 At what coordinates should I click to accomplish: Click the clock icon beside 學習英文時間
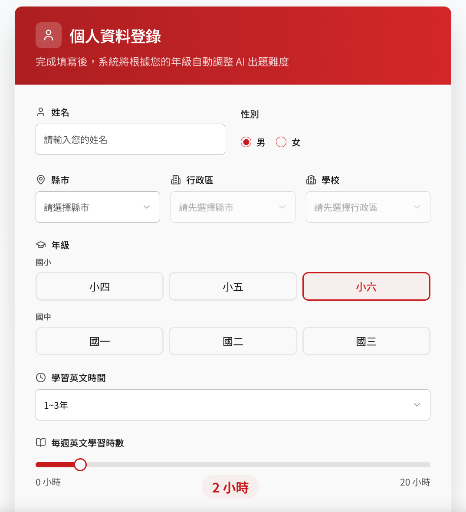[x=41, y=378]
